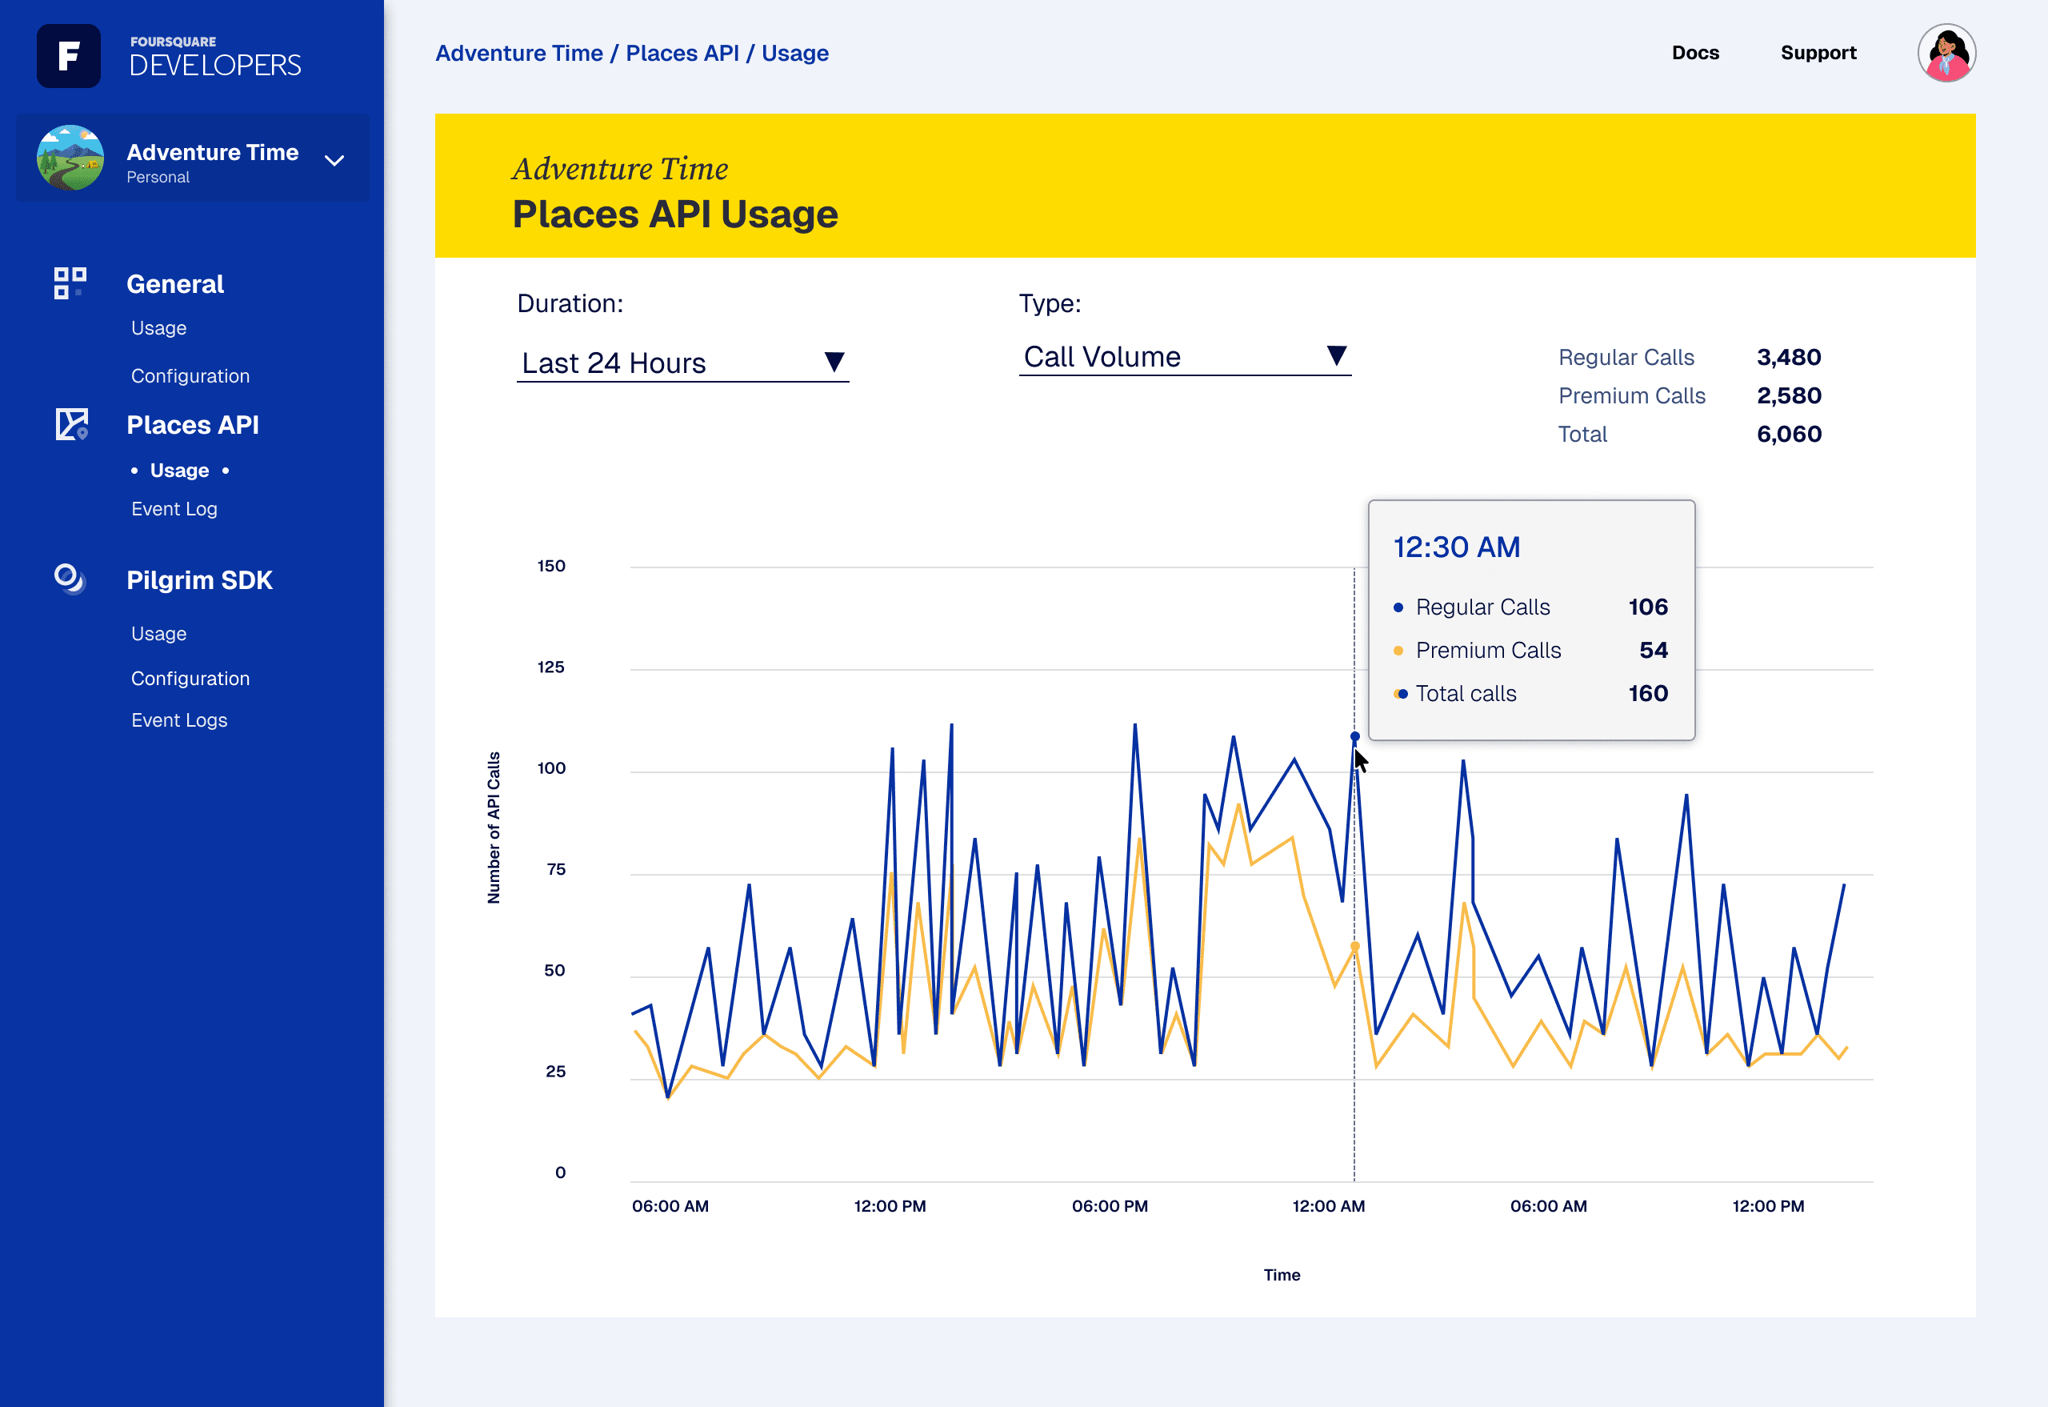Click the 150 y-axis label
This screenshot has height=1407, width=2048.
(550, 565)
